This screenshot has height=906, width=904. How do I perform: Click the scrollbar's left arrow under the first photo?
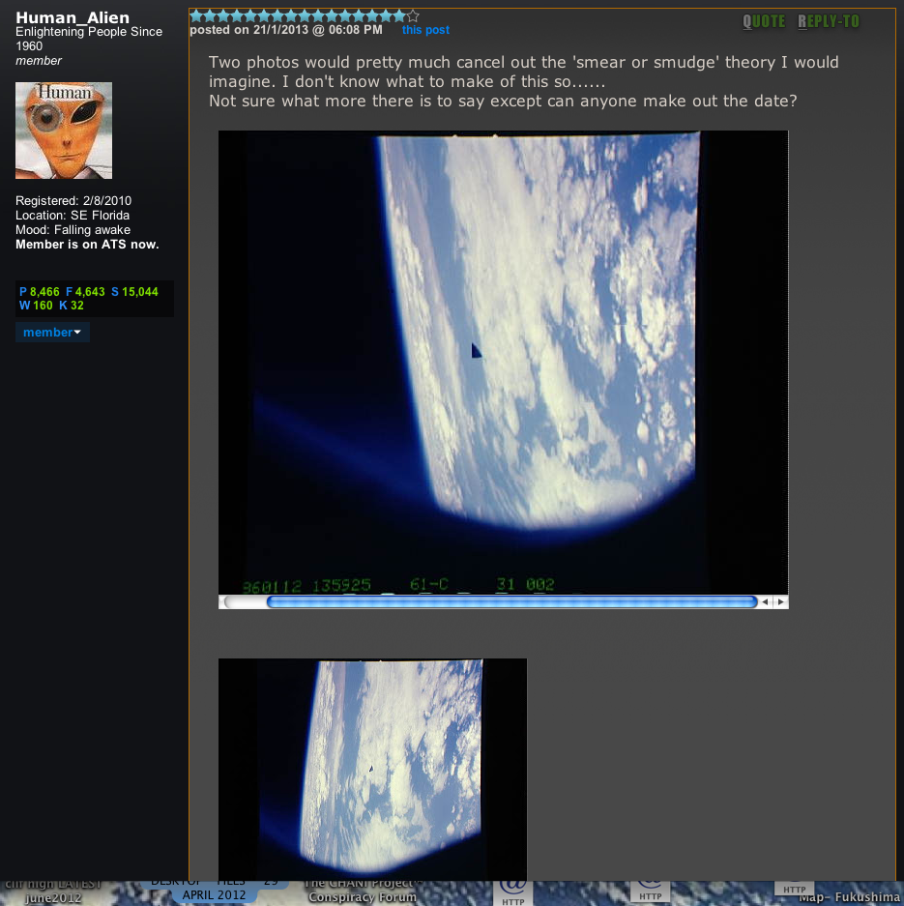tap(765, 601)
